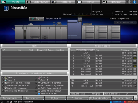Click the Réservoir d'eau folder icon
This screenshot has height=103, width=138.
pyautogui.click(x=39, y=93)
